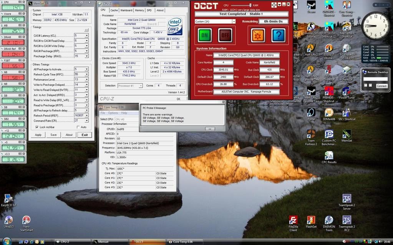Image resolution: width=393 pixels, height=245 pixels.
Task: Launch the first ORTHOS Shortcut desktop icon
Action: [329, 8]
